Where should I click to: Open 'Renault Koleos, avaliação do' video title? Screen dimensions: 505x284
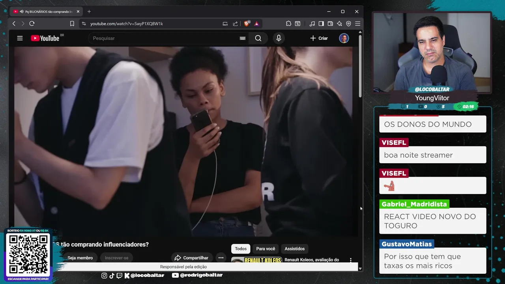(x=312, y=260)
